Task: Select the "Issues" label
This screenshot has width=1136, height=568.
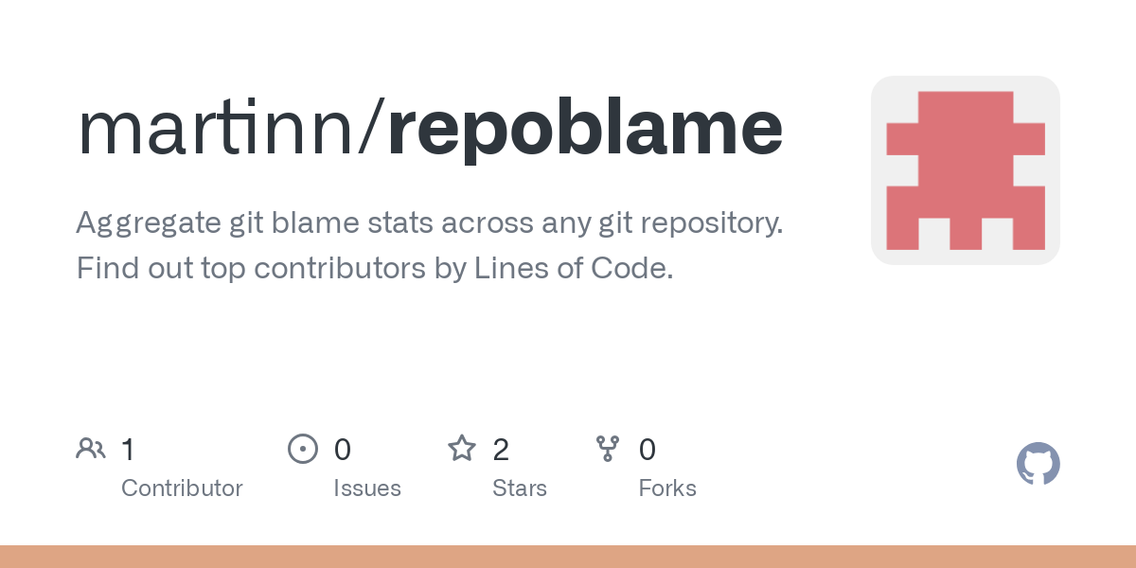Action: (x=367, y=488)
